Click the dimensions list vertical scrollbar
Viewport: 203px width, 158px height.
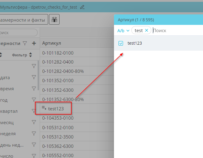click(38, 75)
